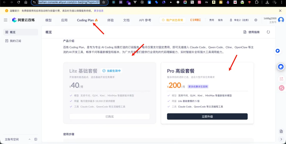286x144 pixels.
Task: Click the 更多信息 link in the banner
Action: [x=99, y=11]
